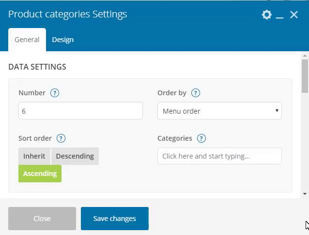Show help for Order by
Viewport: 309px width, 235px height.
click(x=196, y=93)
